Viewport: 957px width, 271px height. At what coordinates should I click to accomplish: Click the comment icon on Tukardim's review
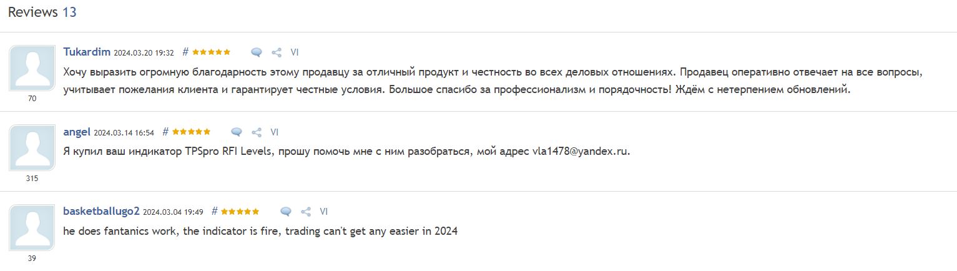click(x=257, y=52)
